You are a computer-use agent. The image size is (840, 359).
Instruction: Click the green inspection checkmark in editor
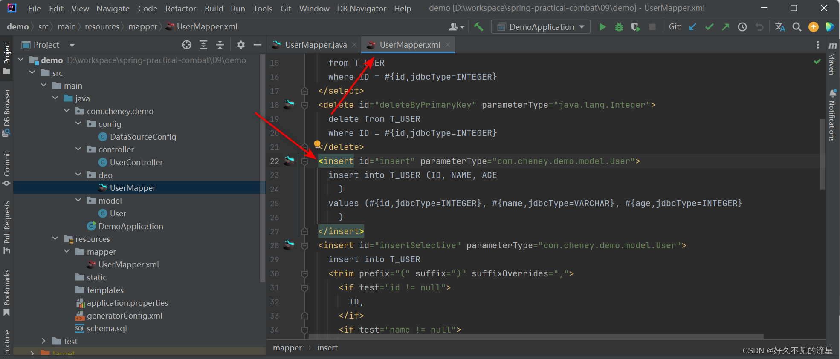[x=817, y=62]
